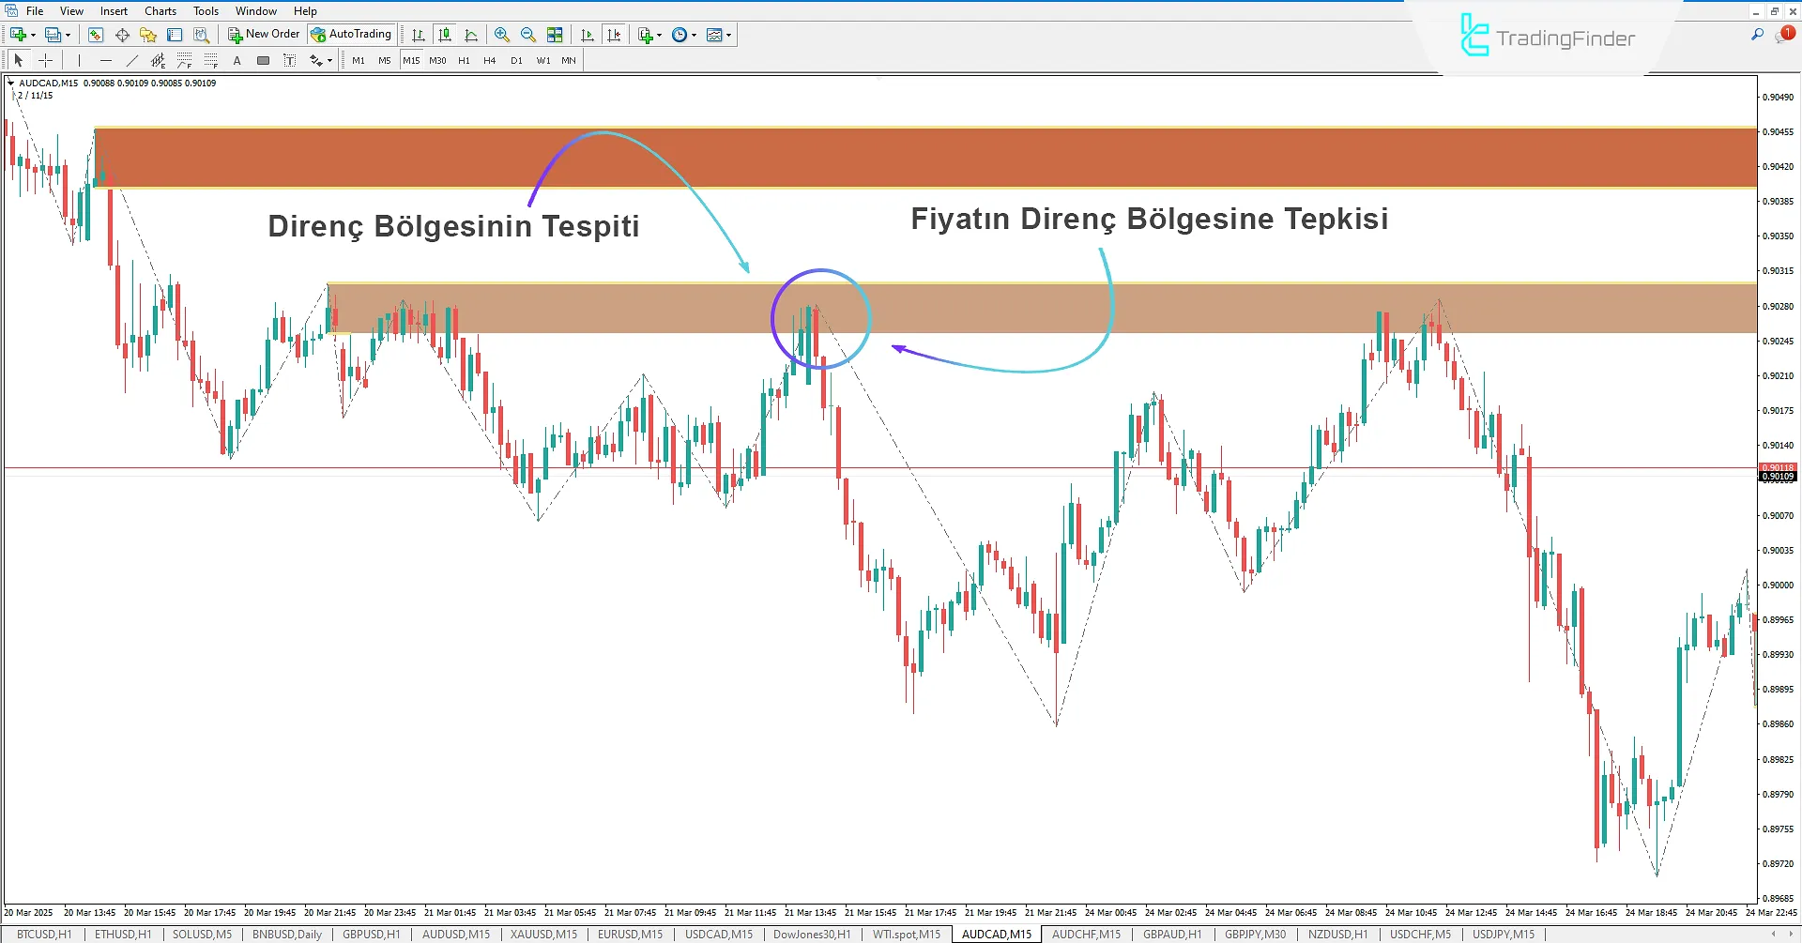
Task: Click the dark orange upper resistance zone
Action: point(924,158)
